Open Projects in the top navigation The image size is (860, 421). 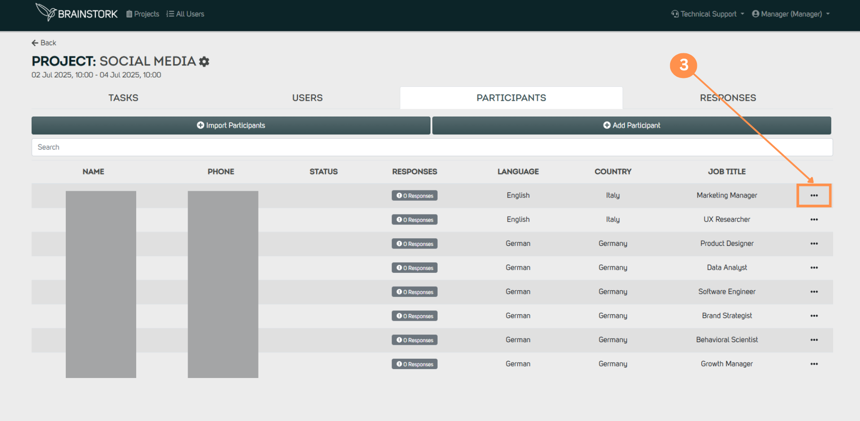pyautogui.click(x=143, y=14)
